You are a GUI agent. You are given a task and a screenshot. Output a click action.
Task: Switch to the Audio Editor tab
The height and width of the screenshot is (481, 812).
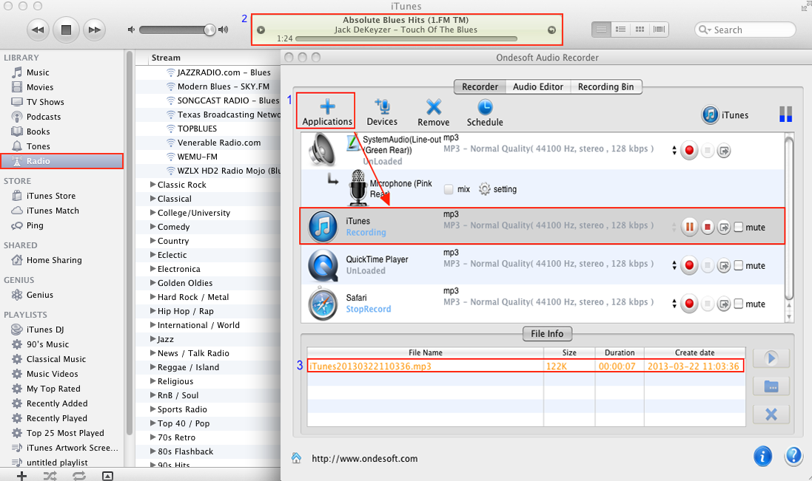pos(538,86)
